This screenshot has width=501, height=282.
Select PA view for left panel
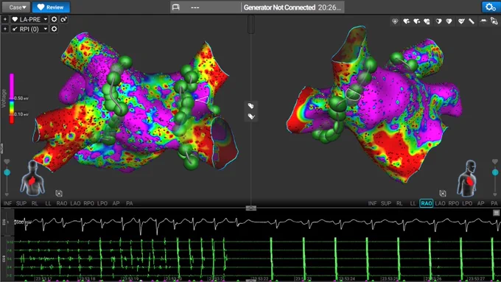point(130,203)
